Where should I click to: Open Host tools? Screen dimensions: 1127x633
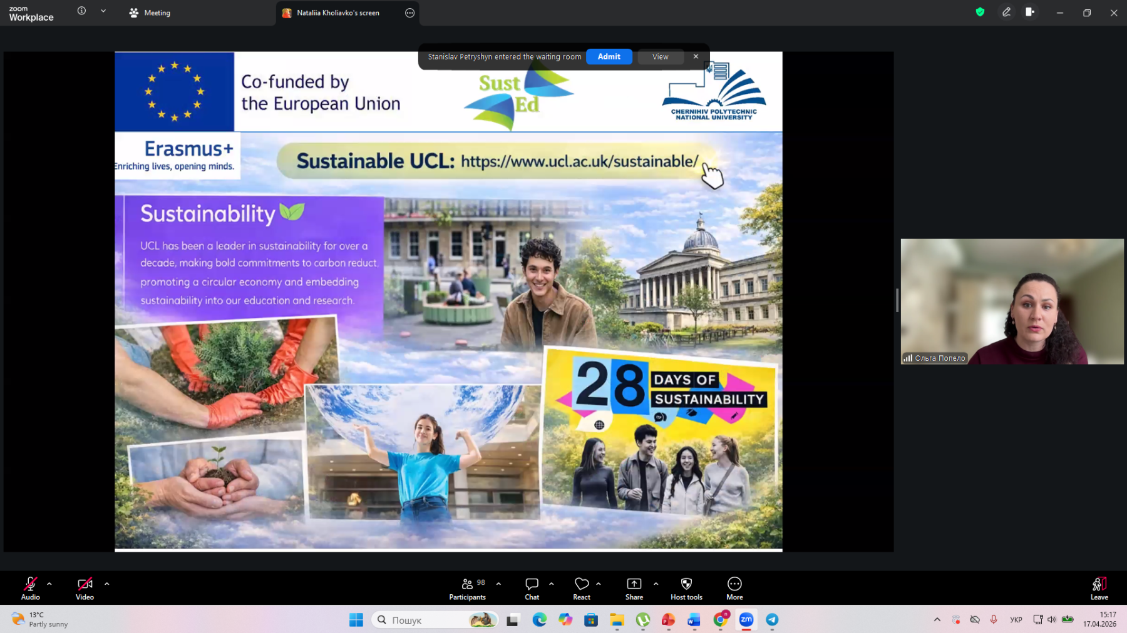tap(686, 588)
